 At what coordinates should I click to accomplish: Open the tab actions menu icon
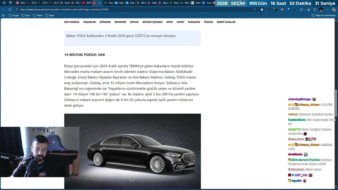tap(11, 3)
